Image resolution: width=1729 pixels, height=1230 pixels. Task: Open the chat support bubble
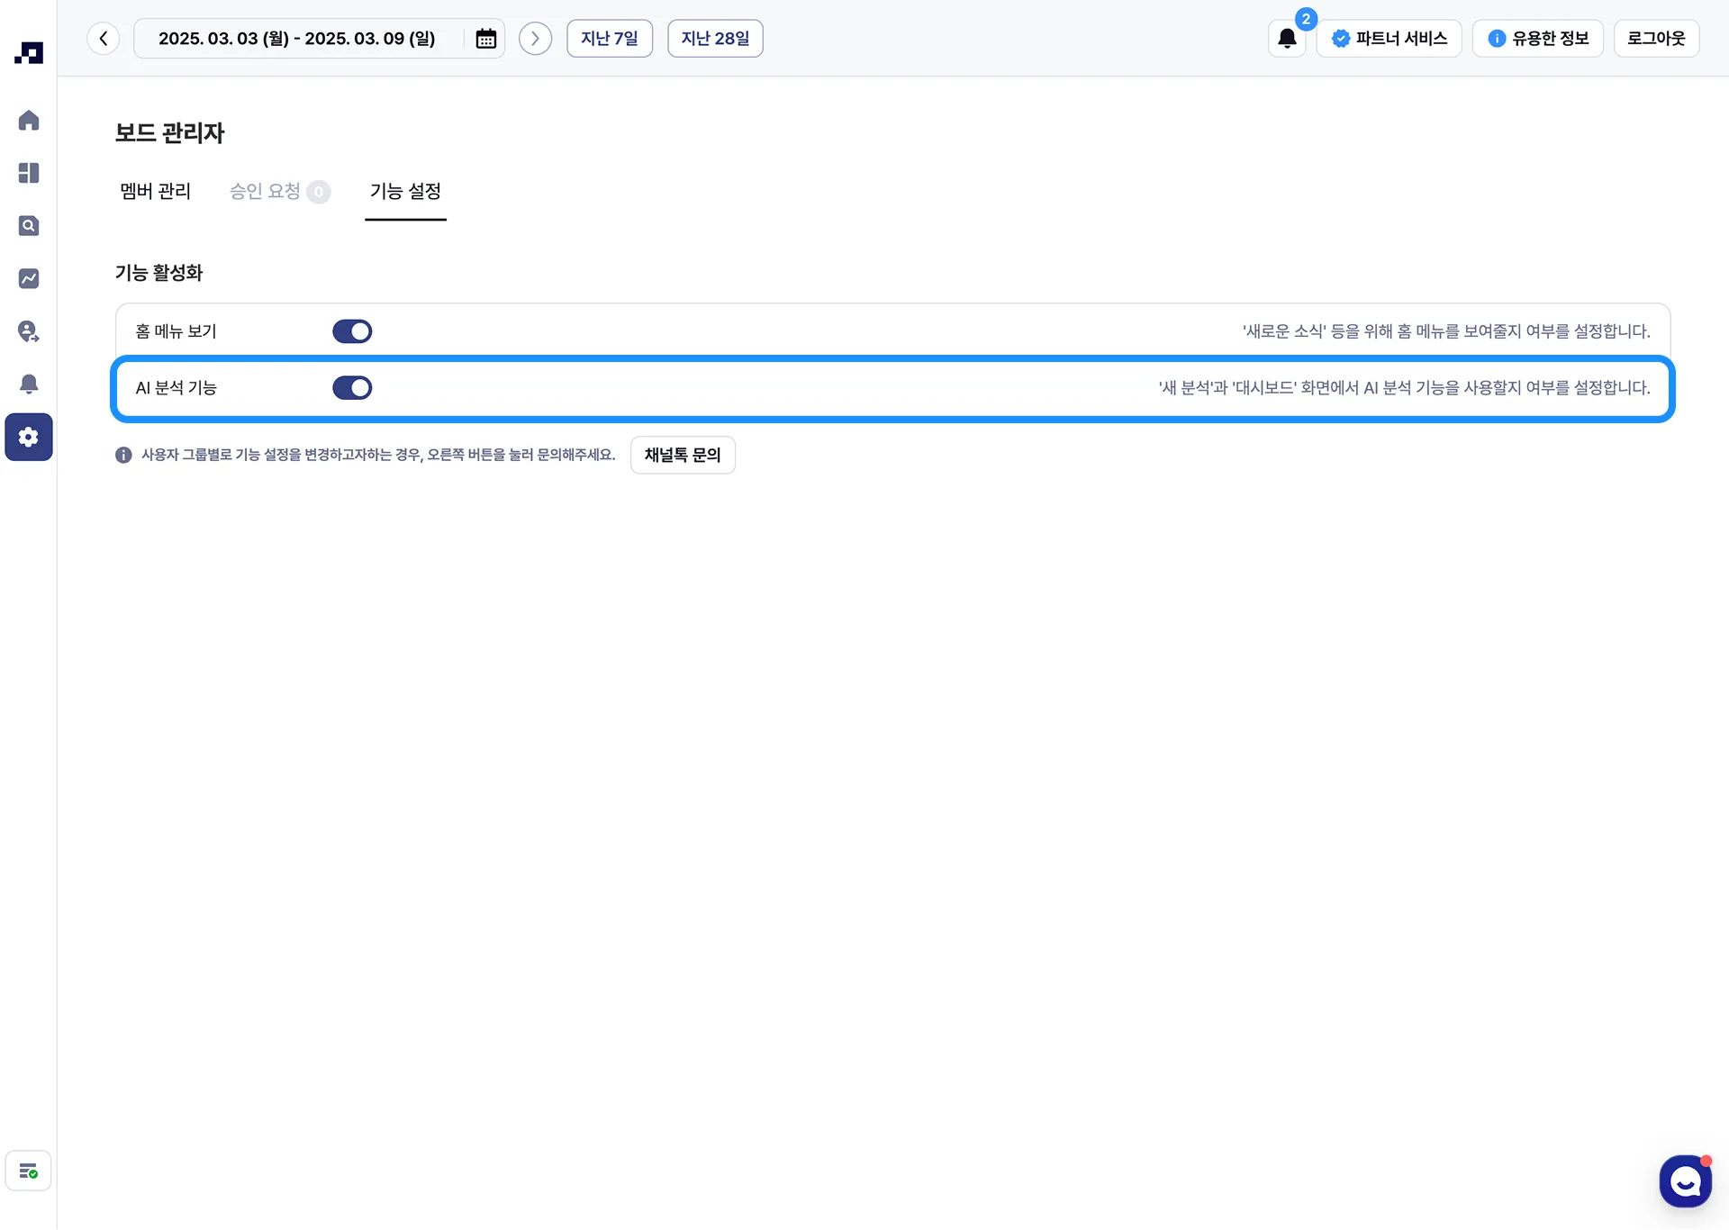tap(1685, 1181)
